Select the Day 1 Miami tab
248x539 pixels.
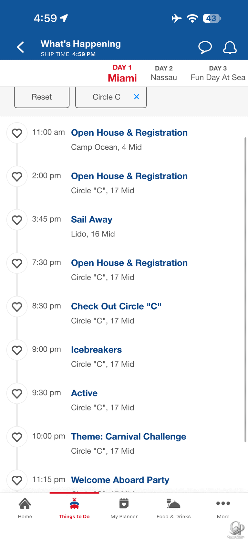point(122,73)
